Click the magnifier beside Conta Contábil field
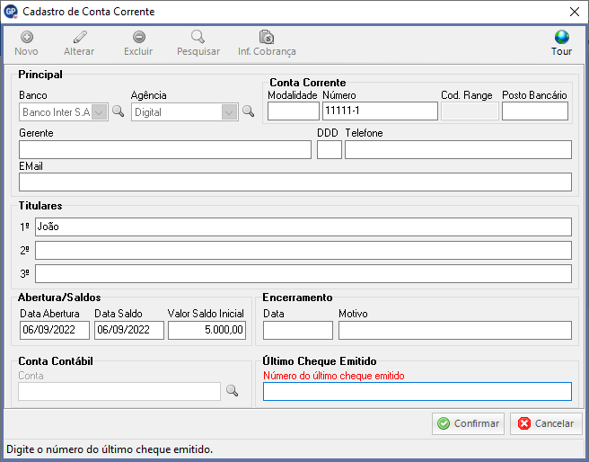589x462 pixels. click(x=232, y=391)
